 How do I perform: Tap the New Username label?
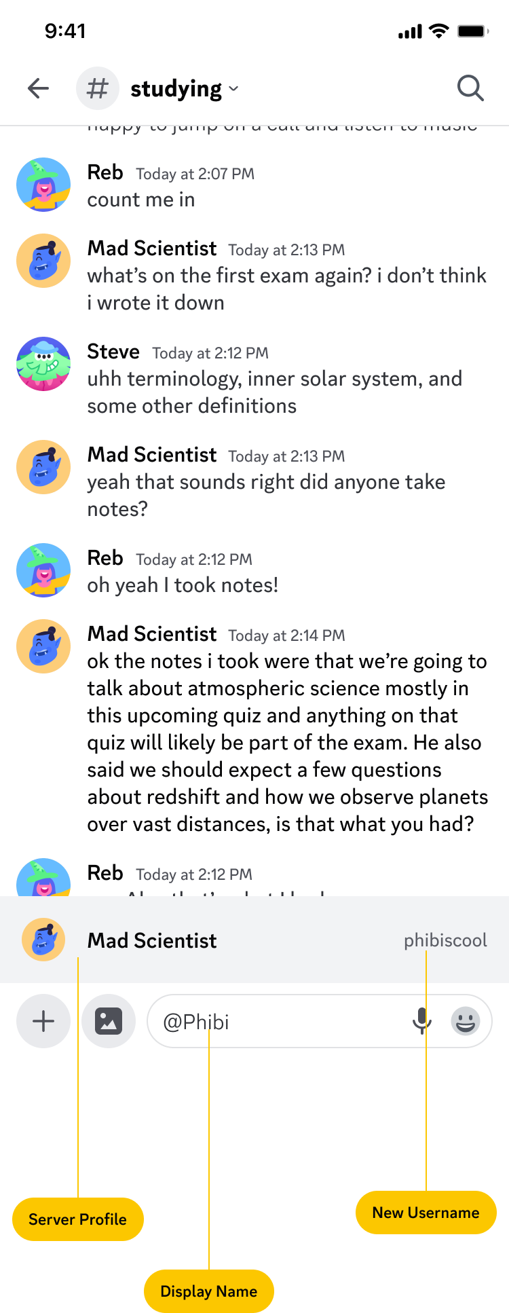point(426,1213)
